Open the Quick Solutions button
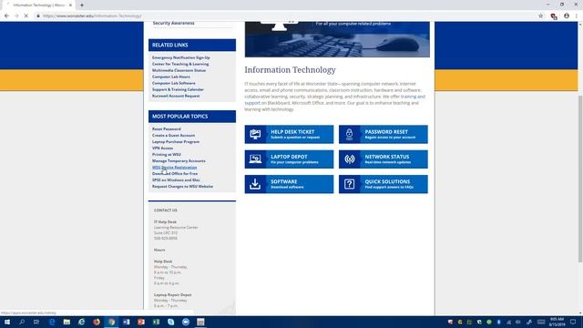 click(383, 184)
